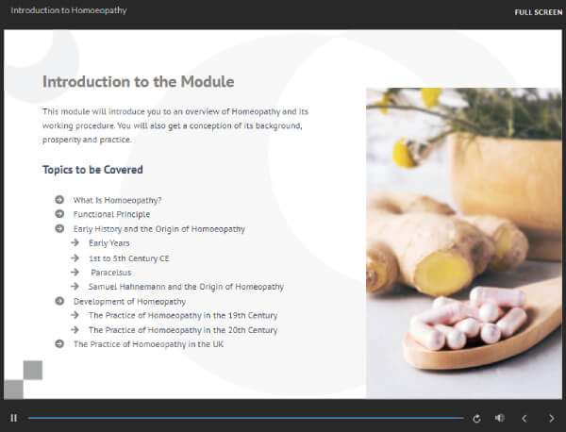
Task: Open the What Is Homoeopathy? topic
Action: [117, 200]
